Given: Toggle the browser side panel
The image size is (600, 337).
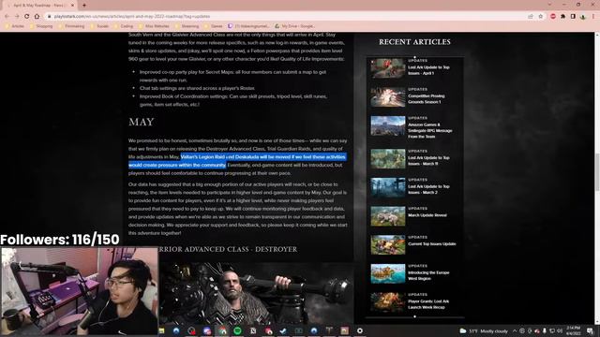Looking at the screenshot, I should pos(573,17).
